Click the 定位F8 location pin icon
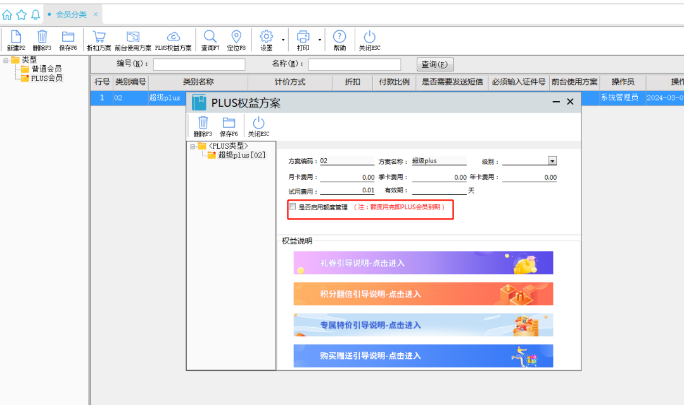Image resolution: width=684 pixels, height=405 pixels. point(236,37)
